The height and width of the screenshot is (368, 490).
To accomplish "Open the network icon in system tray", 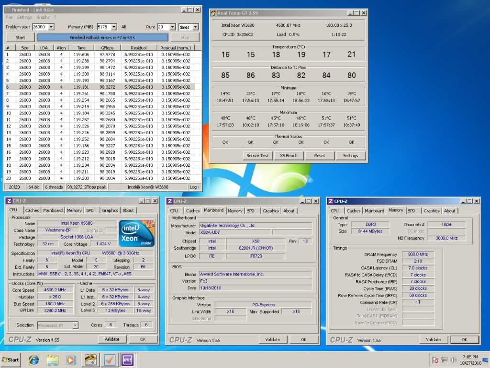I will pos(444,360).
